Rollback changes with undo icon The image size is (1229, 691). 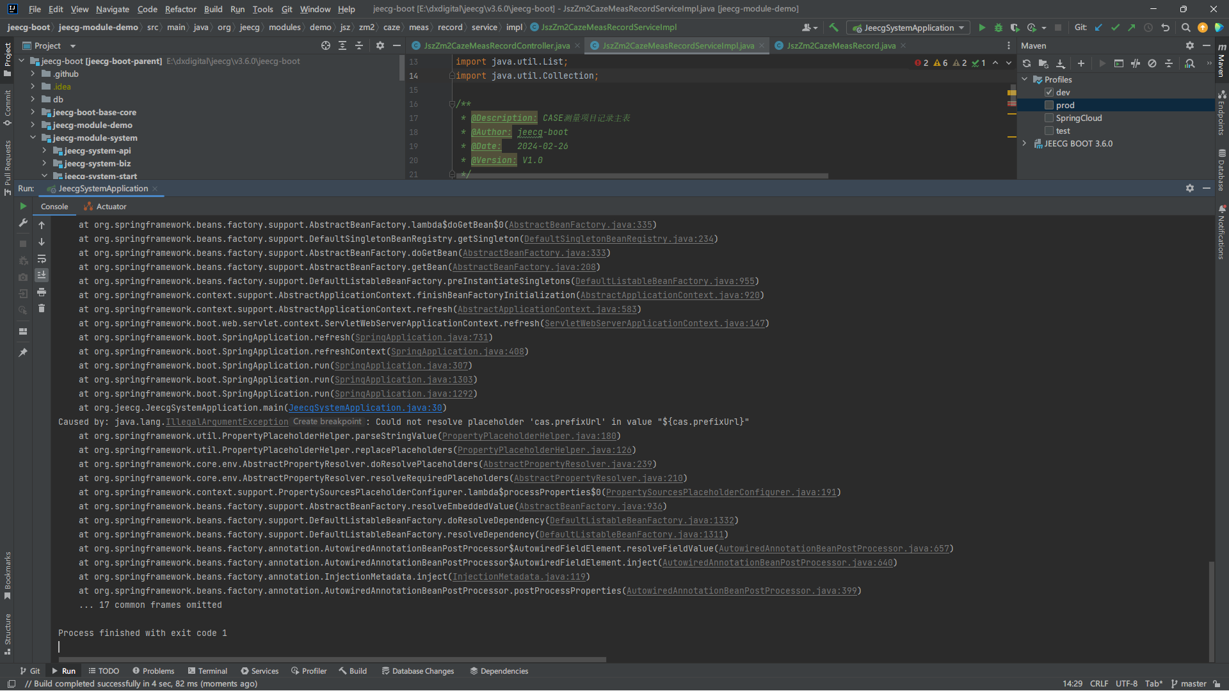click(x=1165, y=28)
